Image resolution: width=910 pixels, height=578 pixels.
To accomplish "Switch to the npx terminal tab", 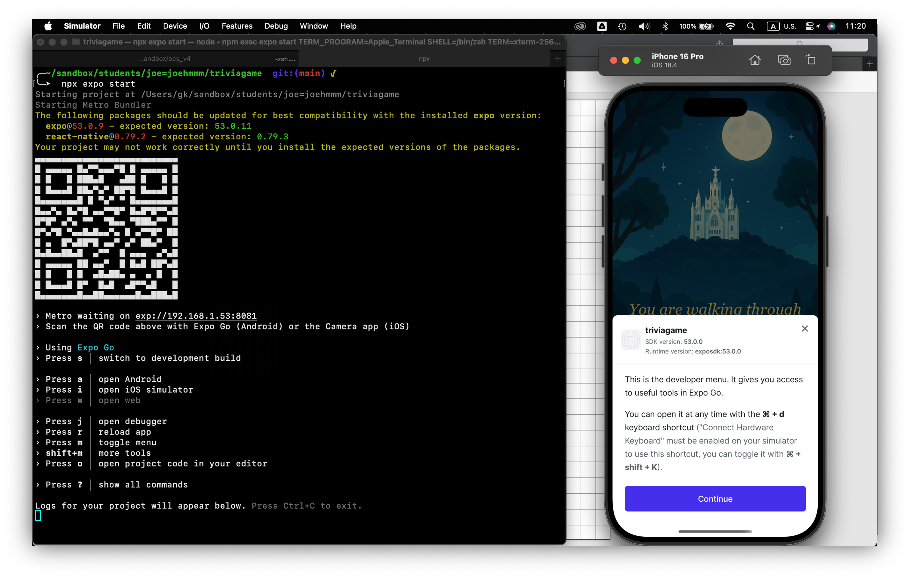I will [424, 59].
